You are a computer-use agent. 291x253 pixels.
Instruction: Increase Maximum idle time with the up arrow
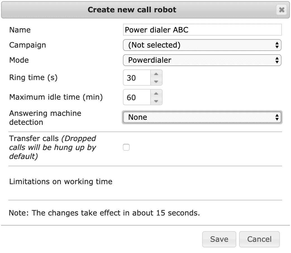click(x=156, y=93)
